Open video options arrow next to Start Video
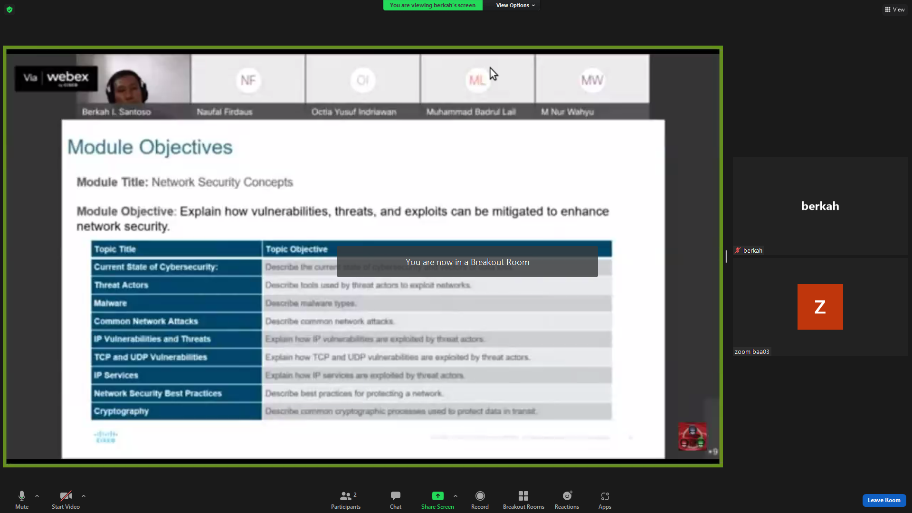Screen dimensions: 912x513 pos(84,496)
